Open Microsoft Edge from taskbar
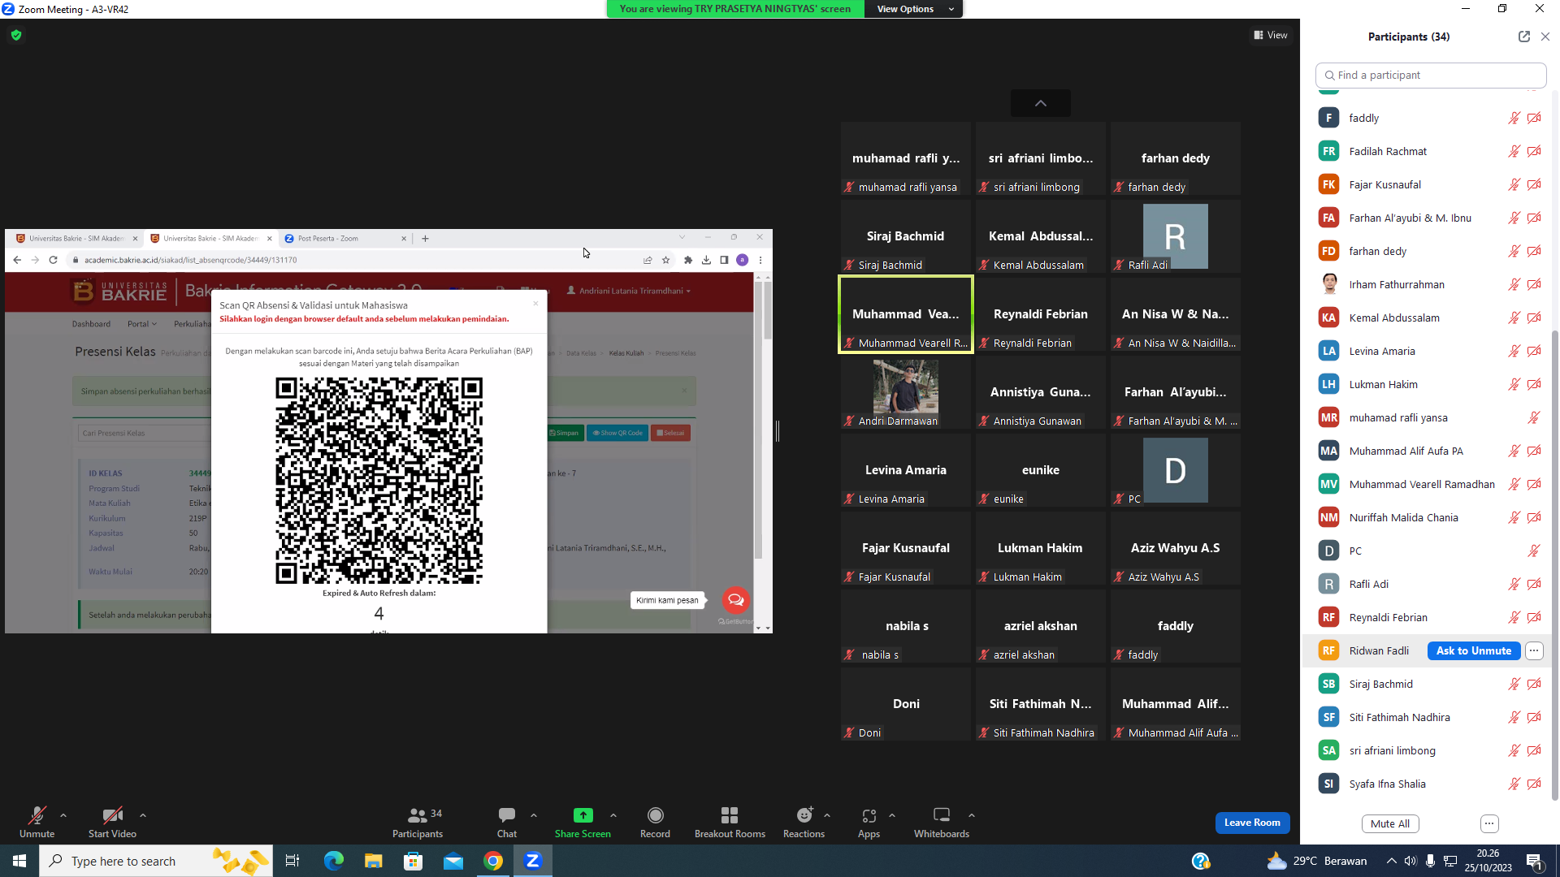This screenshot has width=1560, height=877. pos(333,861)
